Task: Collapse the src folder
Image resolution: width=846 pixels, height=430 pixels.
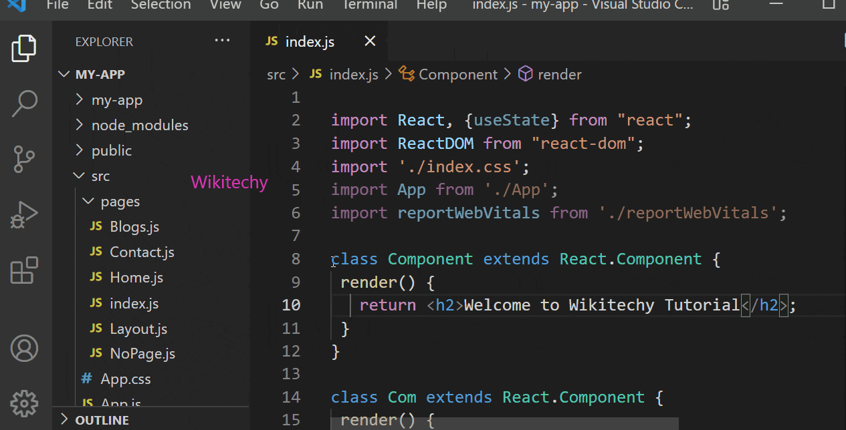Action: (100, 176)
